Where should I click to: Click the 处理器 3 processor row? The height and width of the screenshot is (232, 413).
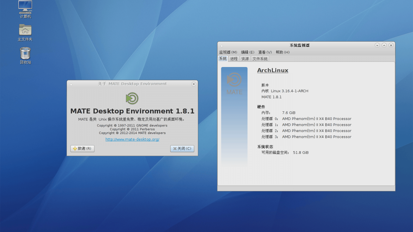click(306, 137)
